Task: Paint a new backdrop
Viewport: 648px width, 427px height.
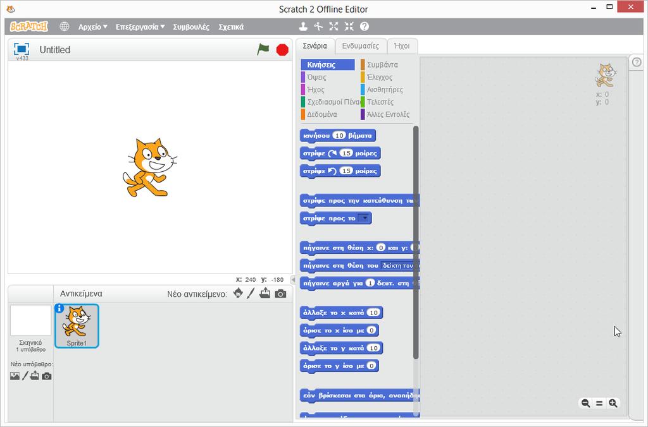Action: click(x=25, y=375)
